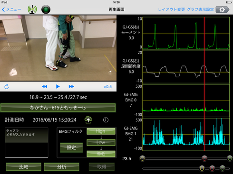Image resolution: width=233 pixels, height=174 pixels.
Task: Click the video frame of walking patient
Action: tap(58, 48)
